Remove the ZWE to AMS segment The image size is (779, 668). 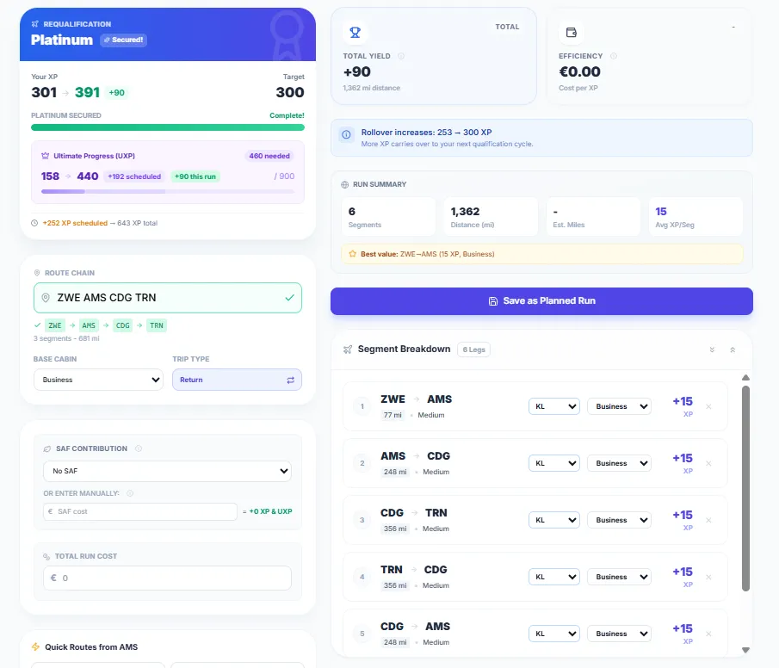[x=708, y=406]
